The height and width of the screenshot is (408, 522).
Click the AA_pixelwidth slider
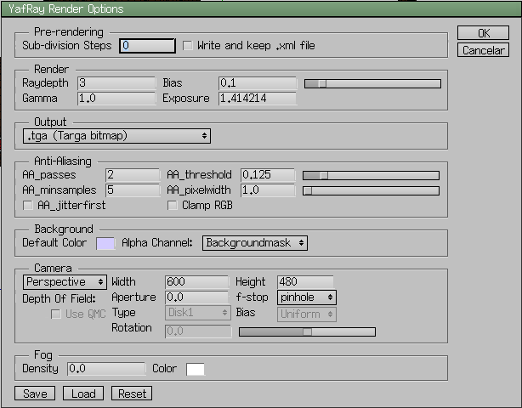371,190
